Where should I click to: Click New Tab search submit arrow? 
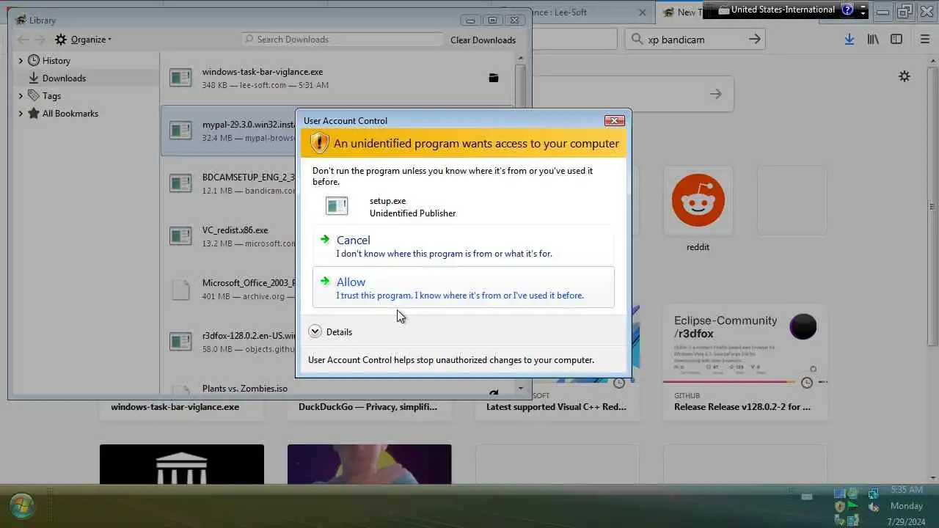tap(716, 94)
